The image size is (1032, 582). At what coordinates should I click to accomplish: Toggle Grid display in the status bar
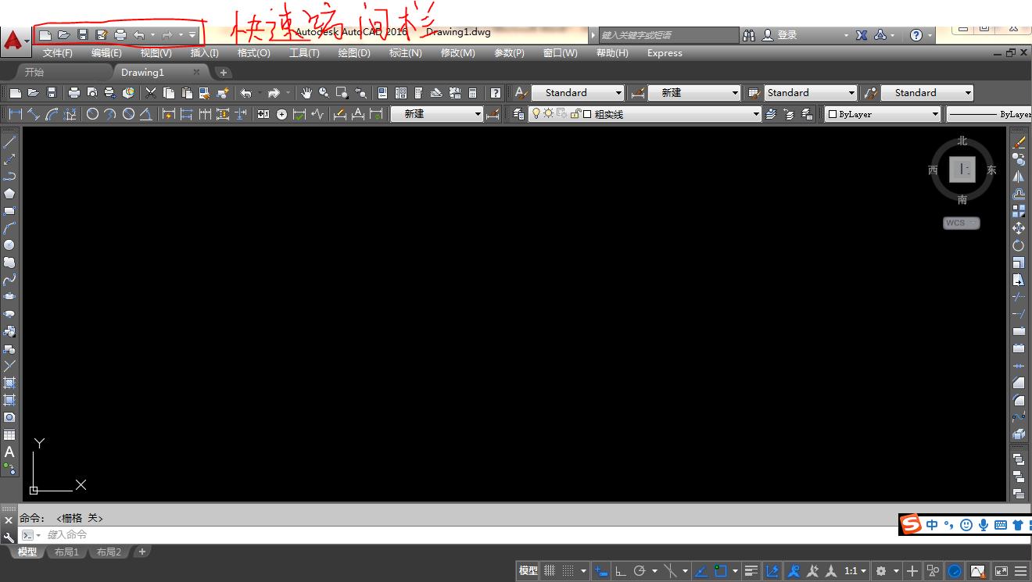click(550, 570)
